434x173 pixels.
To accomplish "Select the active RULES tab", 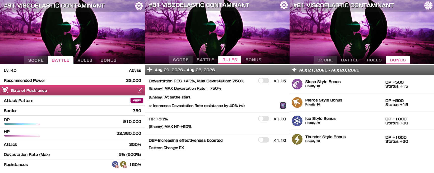I will click(x=230, y=60).
